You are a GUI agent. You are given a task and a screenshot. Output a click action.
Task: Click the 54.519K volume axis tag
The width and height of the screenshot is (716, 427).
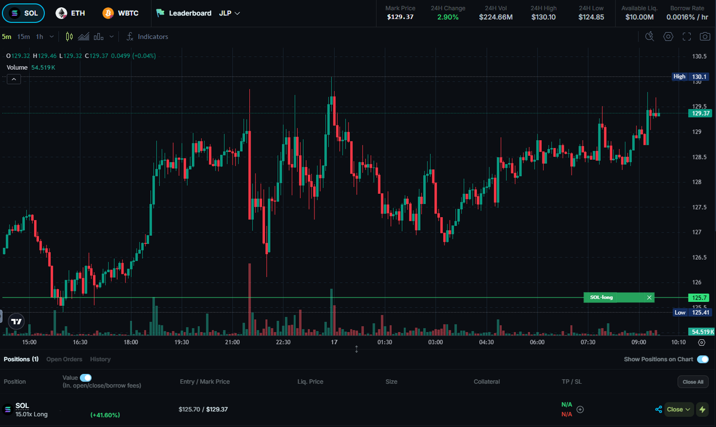tap(702, 331)
